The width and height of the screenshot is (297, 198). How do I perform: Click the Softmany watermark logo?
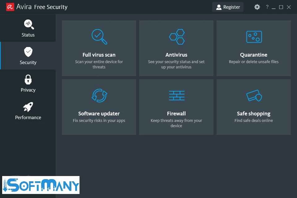tap(41, 185)
